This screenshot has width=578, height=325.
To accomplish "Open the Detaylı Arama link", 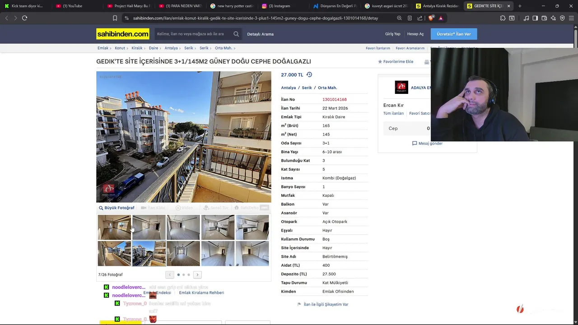I will click(260, 34).
